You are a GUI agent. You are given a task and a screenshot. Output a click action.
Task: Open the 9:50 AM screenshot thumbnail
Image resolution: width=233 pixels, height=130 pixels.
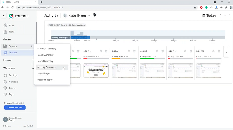click(x=96, y=71)
